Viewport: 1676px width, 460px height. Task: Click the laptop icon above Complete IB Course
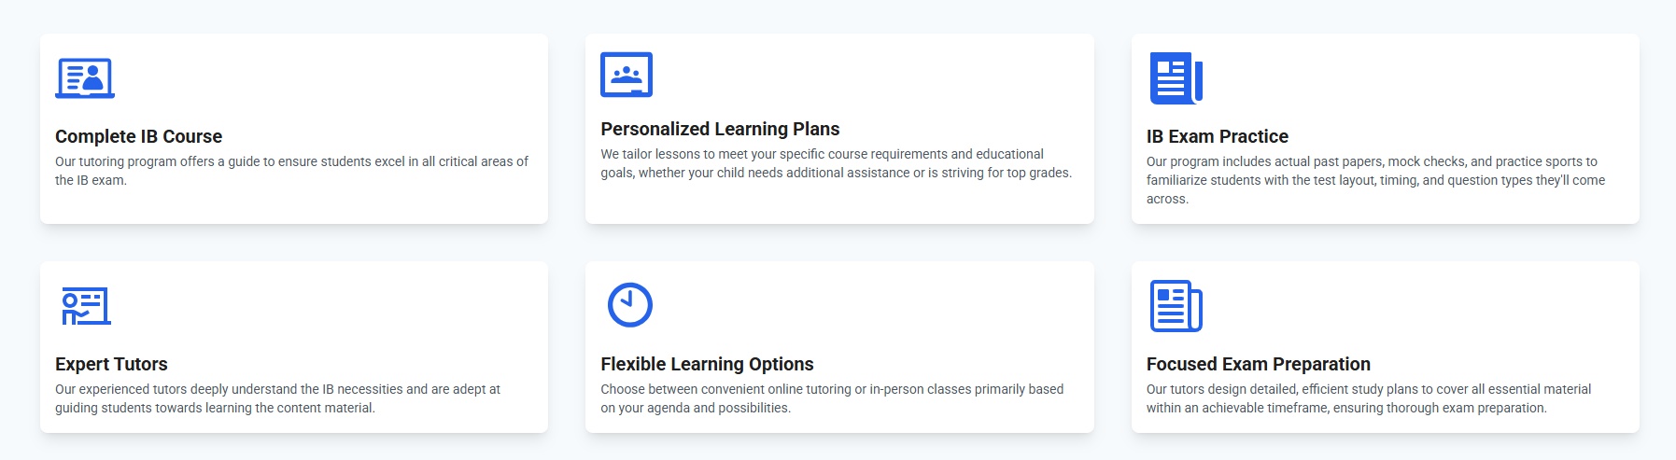point(85,78)
